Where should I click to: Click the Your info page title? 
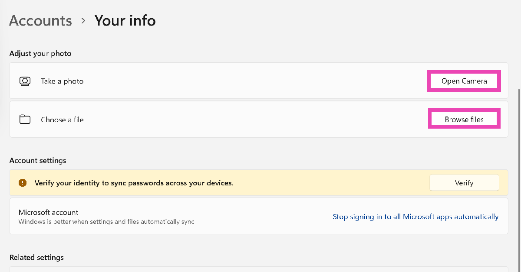pos(125,20)
